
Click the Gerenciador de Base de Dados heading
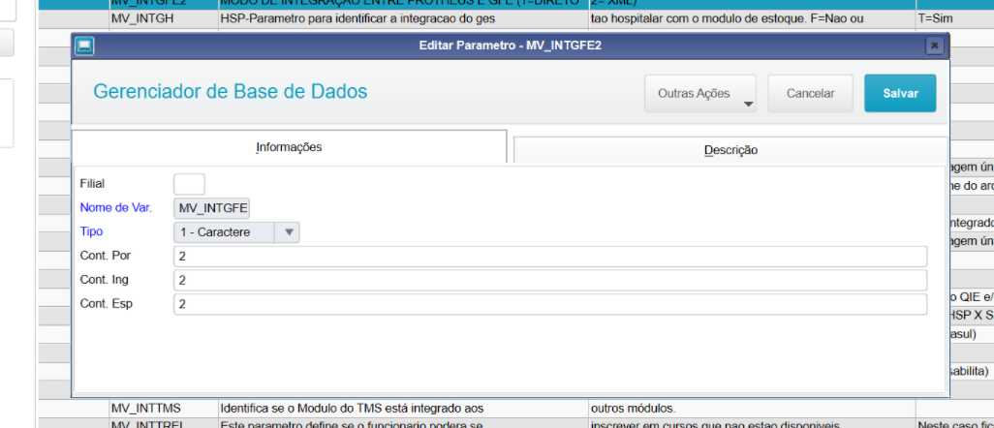click(231, 91)
